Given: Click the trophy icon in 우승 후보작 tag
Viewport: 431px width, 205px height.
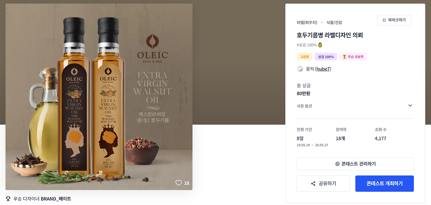Looking at the screenshot, I should 344,57.
